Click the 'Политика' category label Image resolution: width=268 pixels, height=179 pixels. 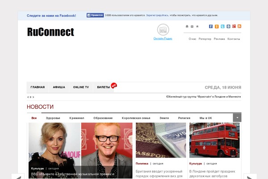coord(142,164)
